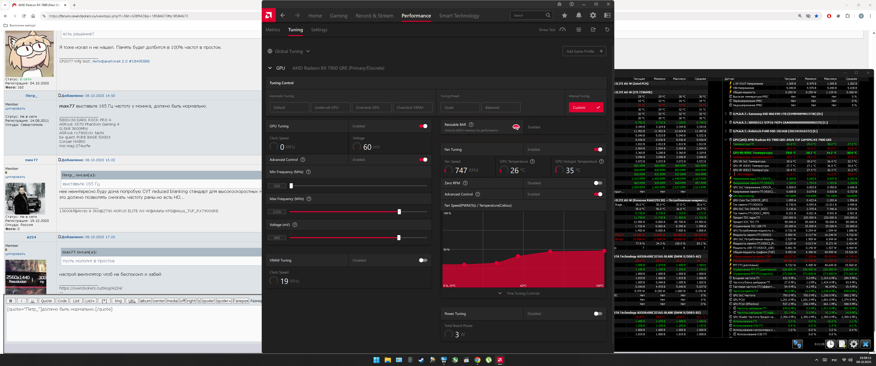The image size is (876, 366).
Task: Open favorites star icon in AMD header
Action: [x=565, y=15]
